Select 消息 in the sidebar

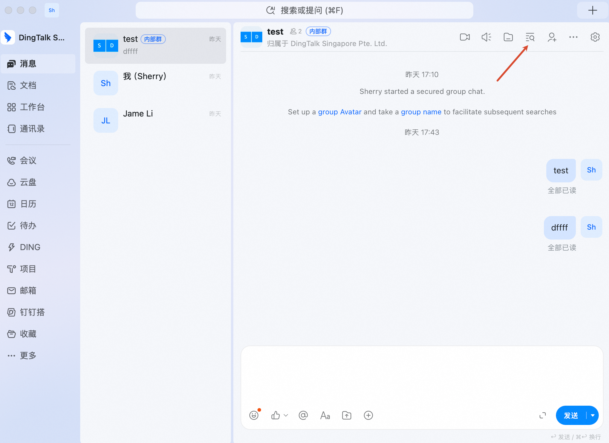[x=38, y=64]
